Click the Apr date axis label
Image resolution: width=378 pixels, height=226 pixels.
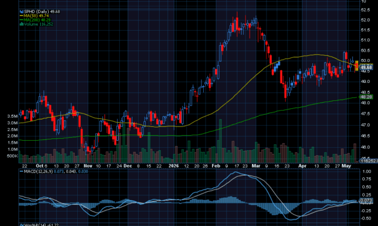[x=302, y=166]
